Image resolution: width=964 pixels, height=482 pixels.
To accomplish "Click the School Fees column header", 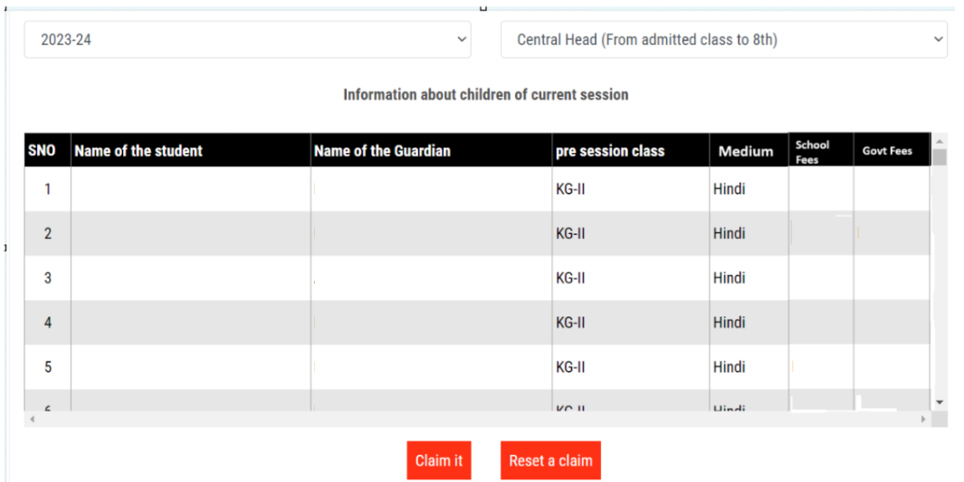I will coord(812,151).
